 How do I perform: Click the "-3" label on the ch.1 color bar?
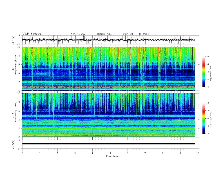pos(208,56)
